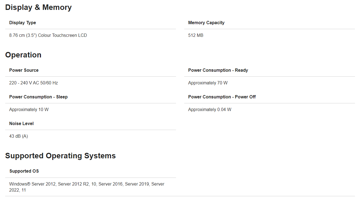
Task: Select the 220 - 240 V AC value
Action: (33, 83)
